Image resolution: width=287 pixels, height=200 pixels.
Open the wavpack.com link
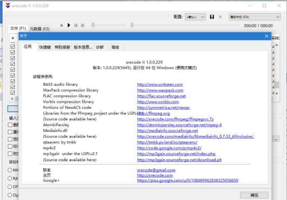click(x=160, y=90)
